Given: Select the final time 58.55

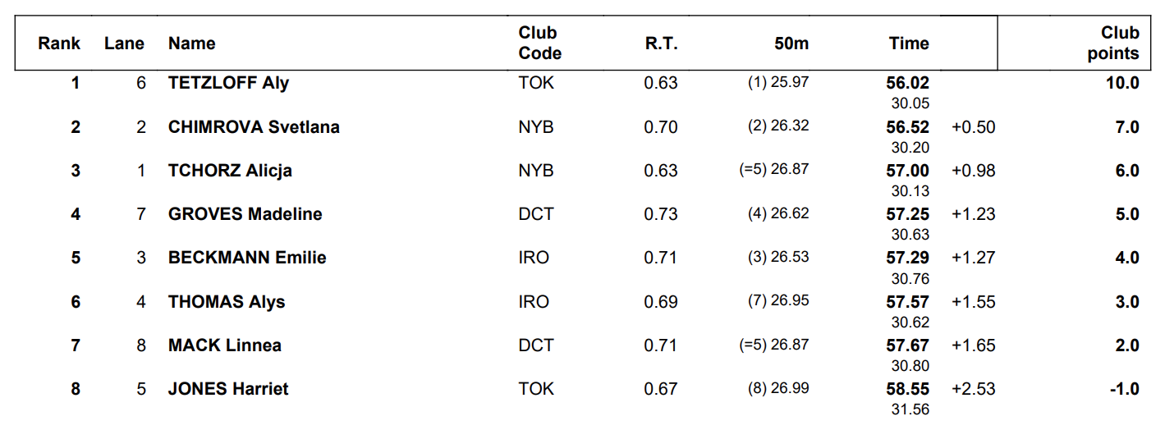Looking at the screenshot, I should pyautogui.click(x=908, y=389).
